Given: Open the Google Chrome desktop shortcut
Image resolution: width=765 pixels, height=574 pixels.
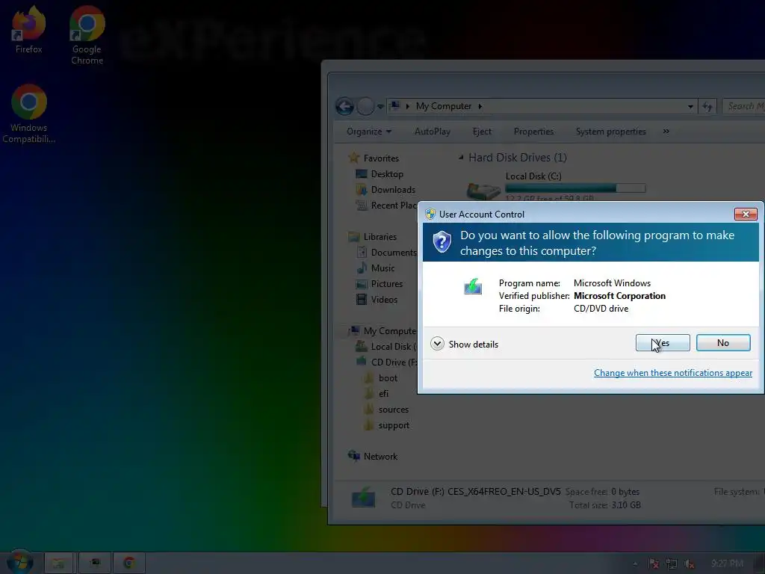Looking at the screenshot, I should tap(87, 34).
